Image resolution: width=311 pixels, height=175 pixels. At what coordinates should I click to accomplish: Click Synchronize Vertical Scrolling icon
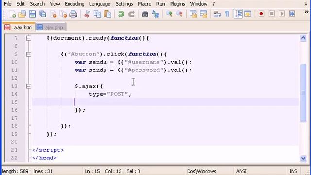tap(193, 14)
